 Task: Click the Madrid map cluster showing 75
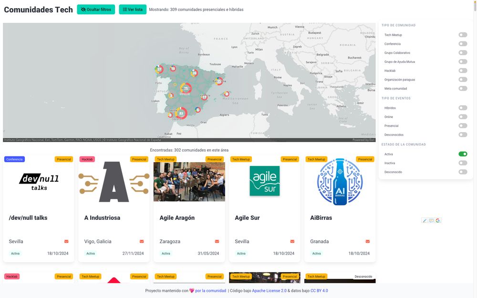pyautogui.click(x=186, y=89)
